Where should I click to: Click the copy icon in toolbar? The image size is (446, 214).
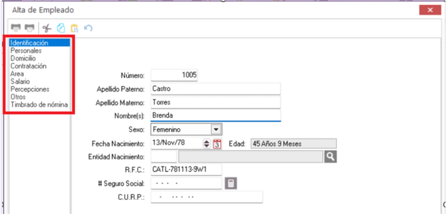click(x=61, y=28)
